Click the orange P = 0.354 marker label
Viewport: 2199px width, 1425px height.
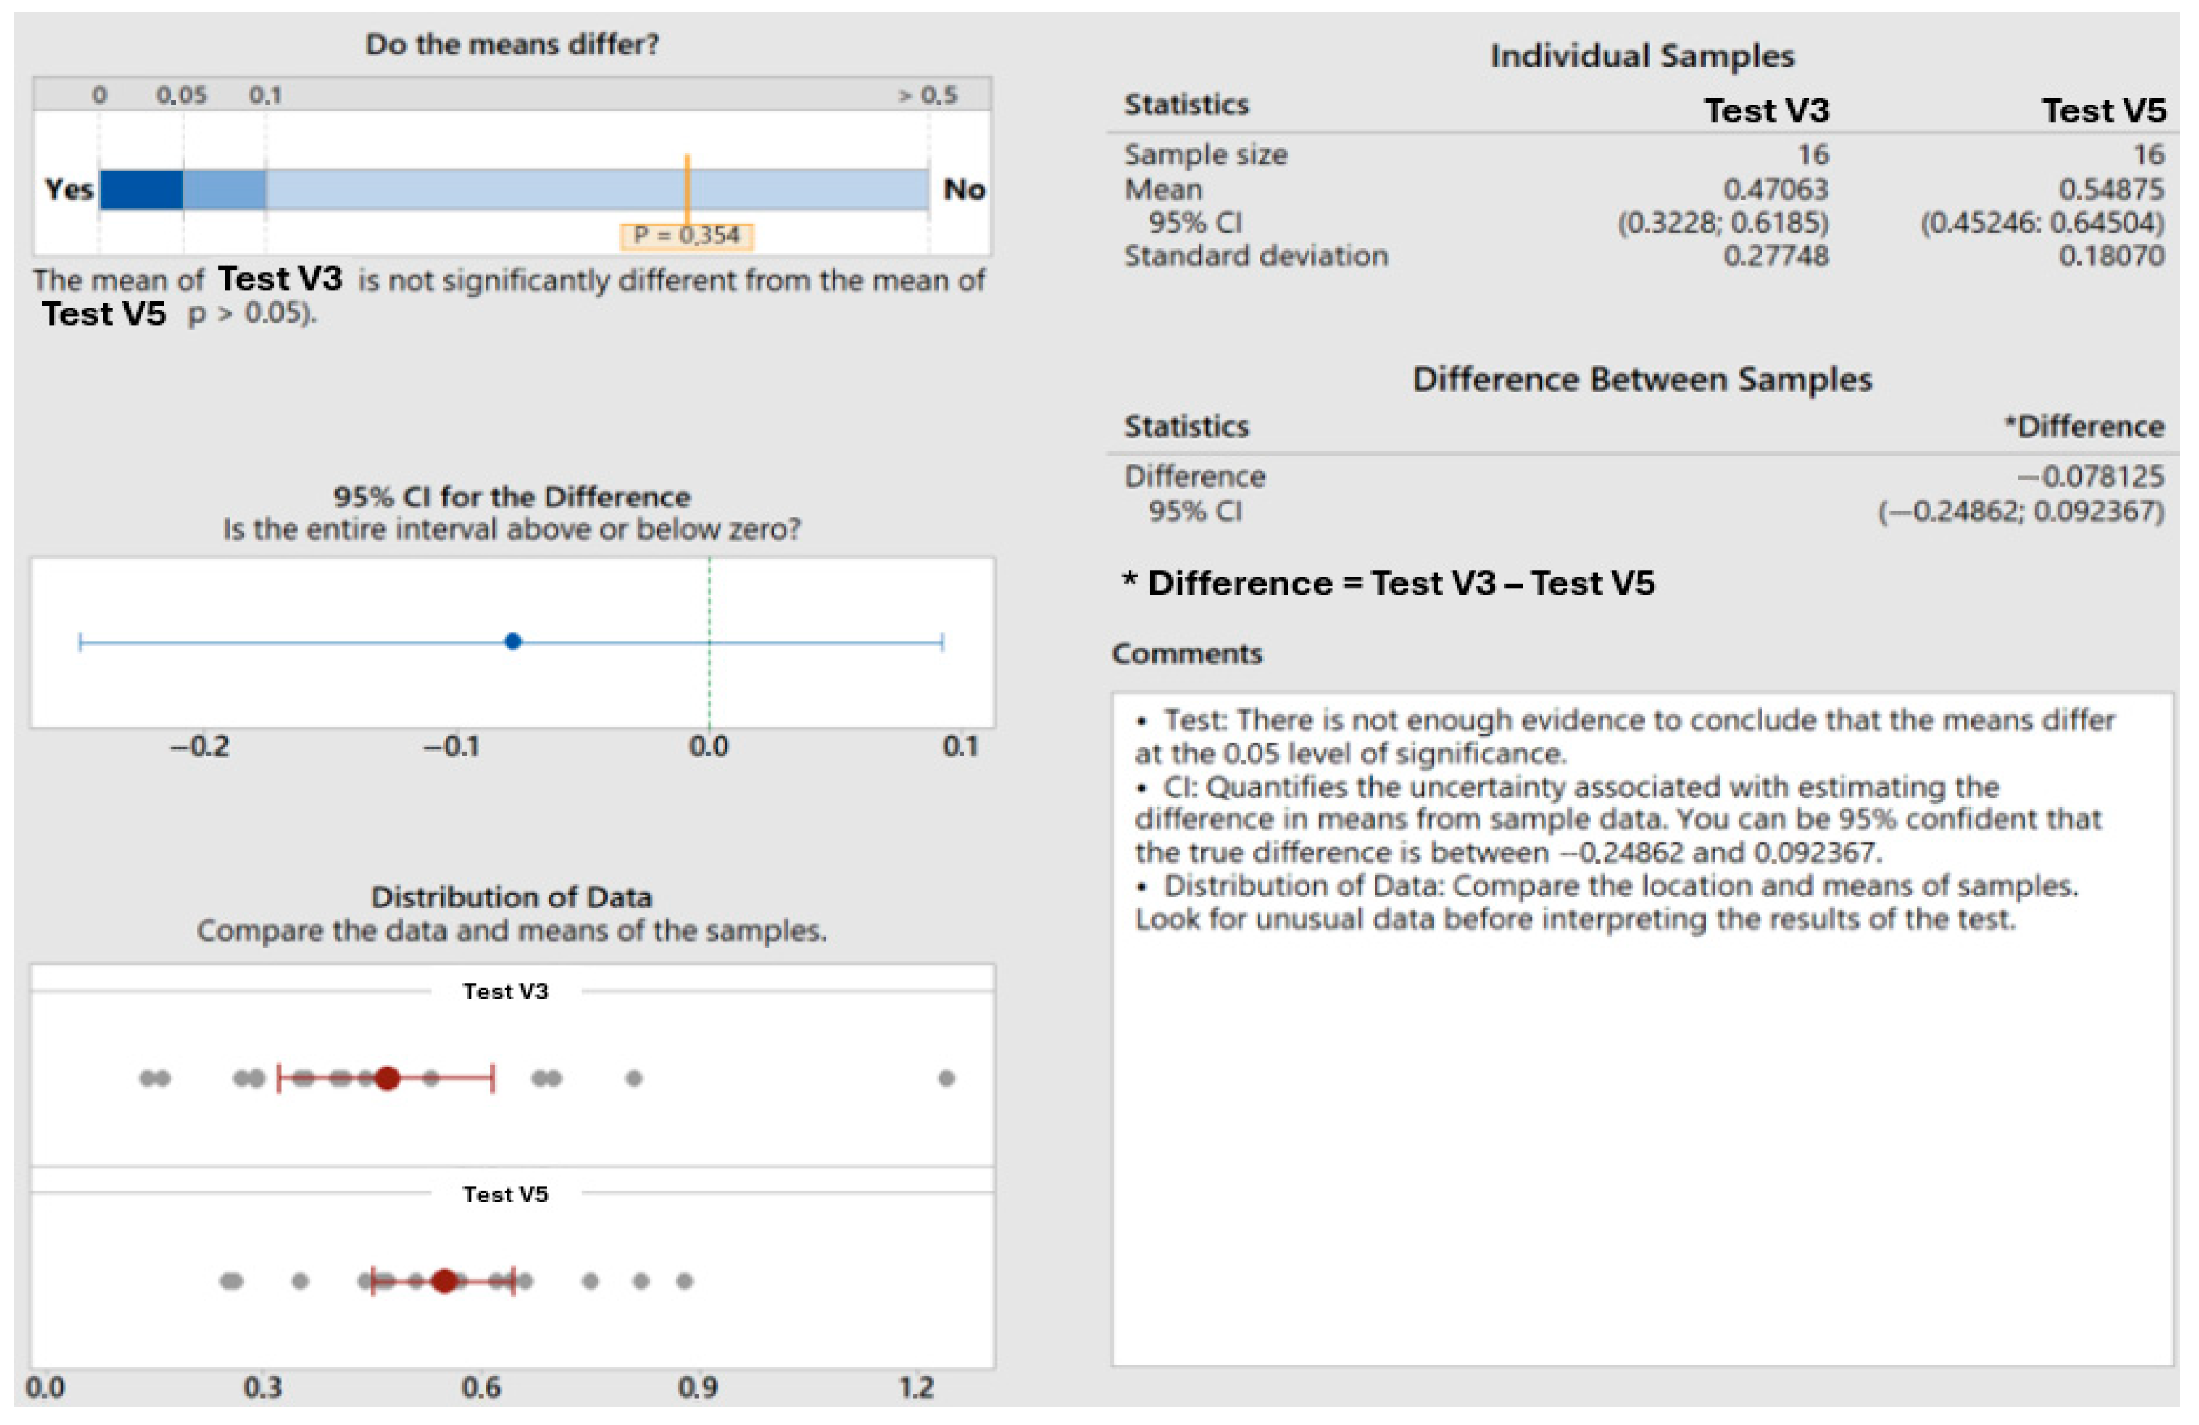pos(687,236)
